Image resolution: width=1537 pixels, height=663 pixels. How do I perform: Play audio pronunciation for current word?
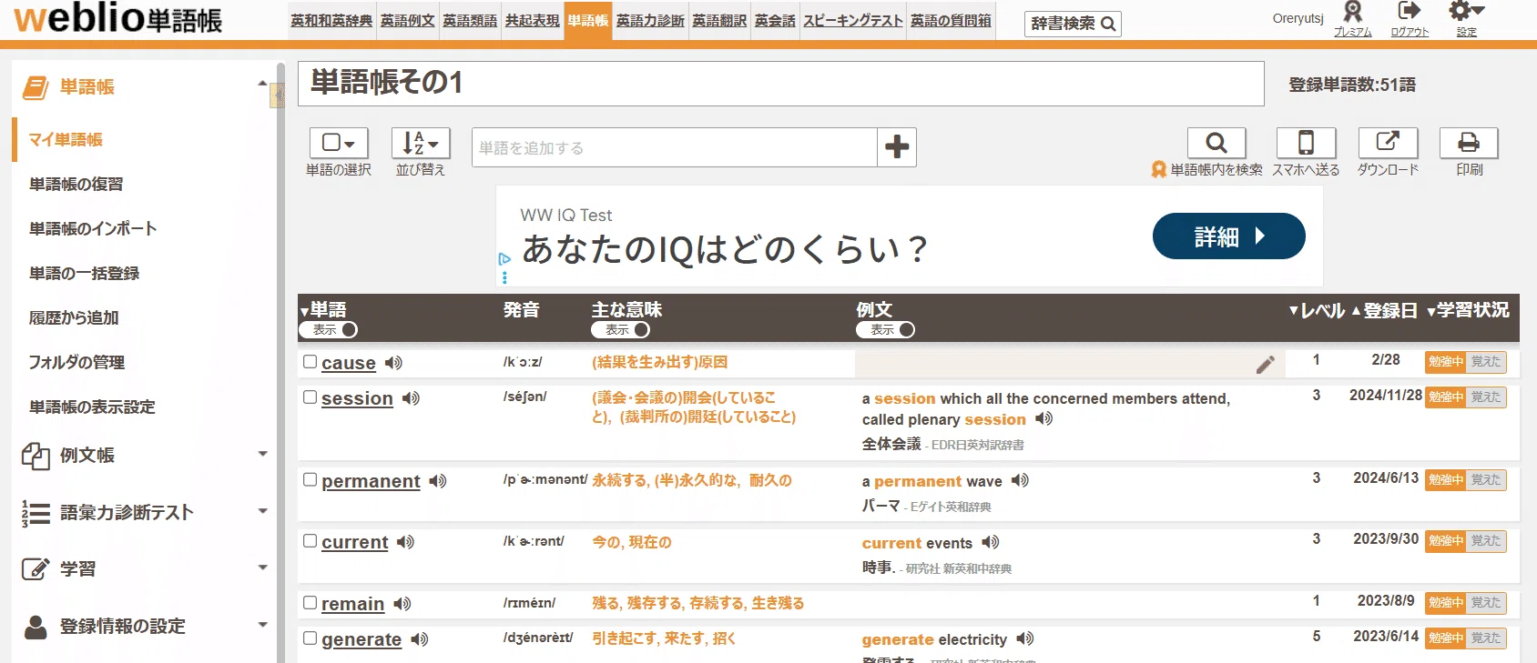406,542
